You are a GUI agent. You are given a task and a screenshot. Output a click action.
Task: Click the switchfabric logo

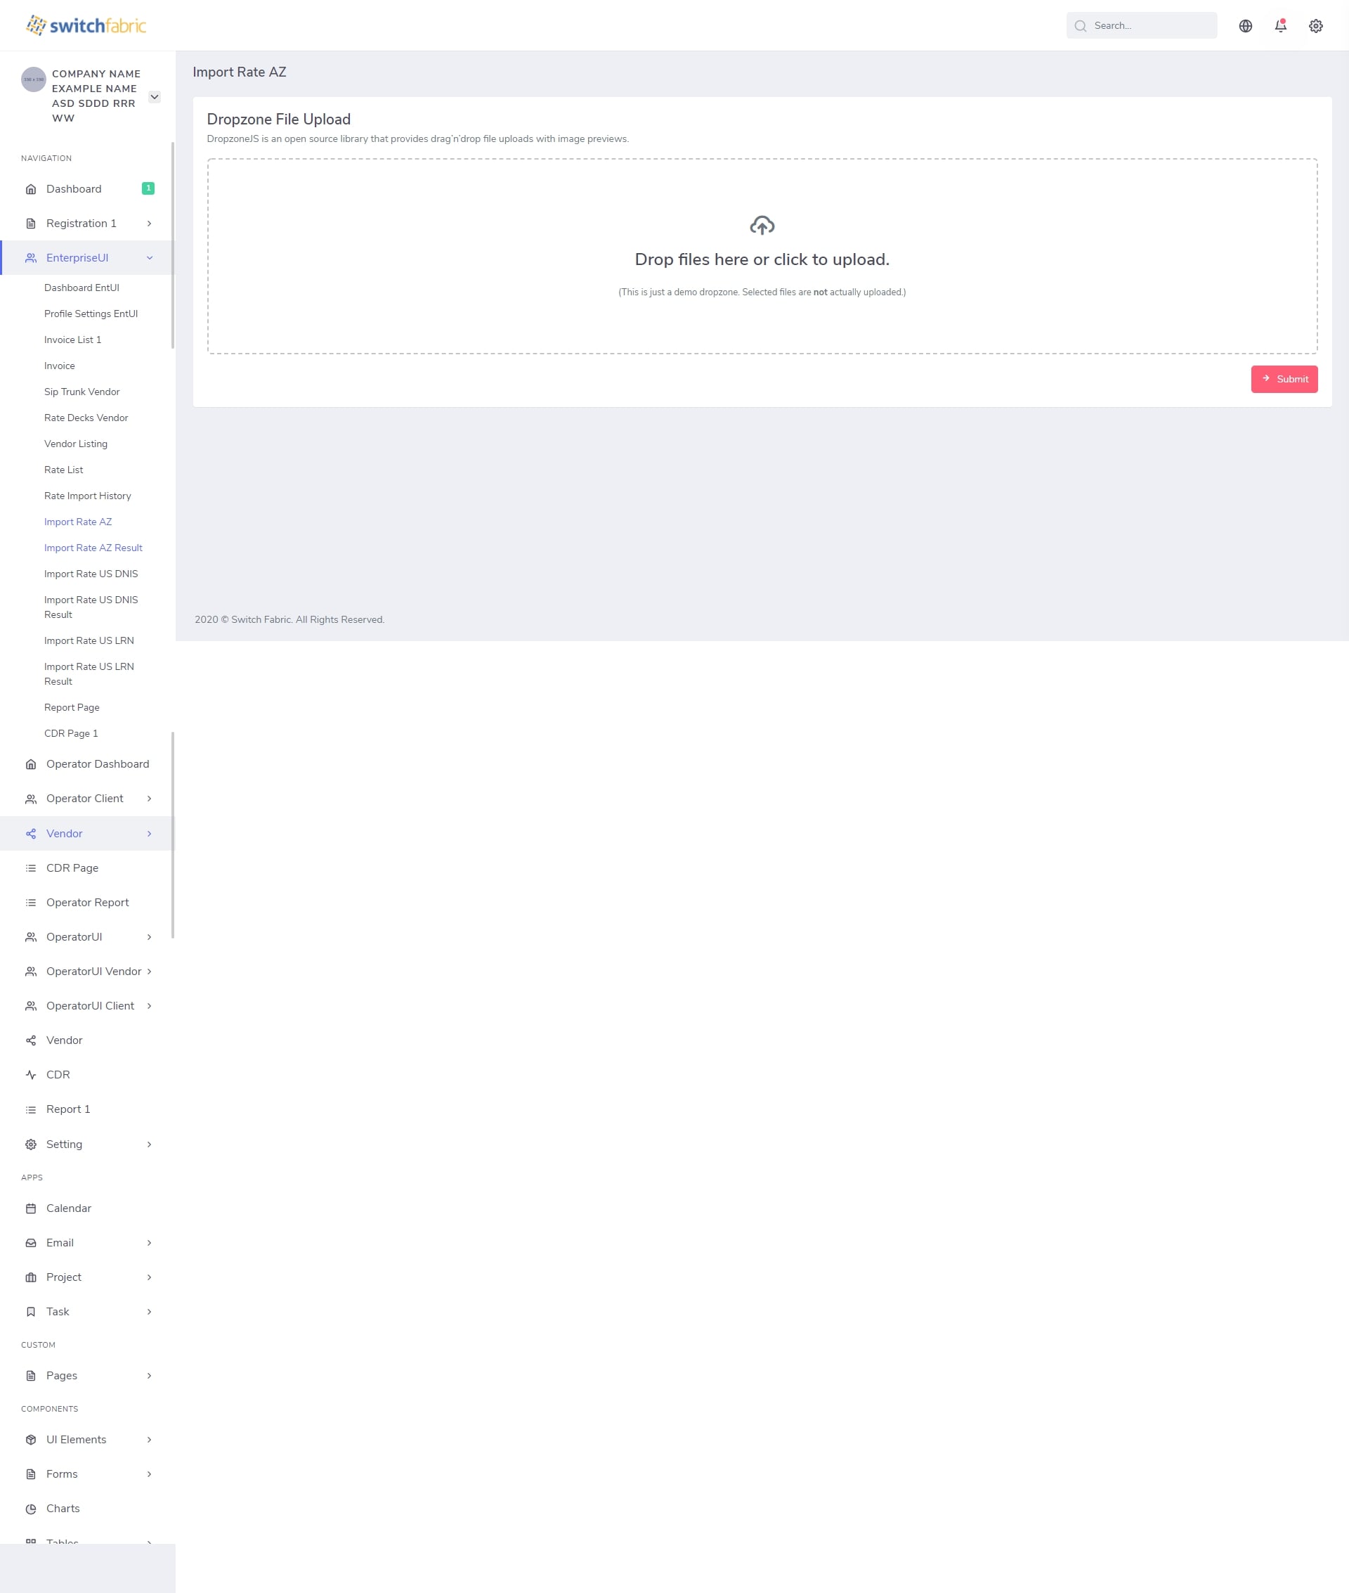click(x=86, y=25)
